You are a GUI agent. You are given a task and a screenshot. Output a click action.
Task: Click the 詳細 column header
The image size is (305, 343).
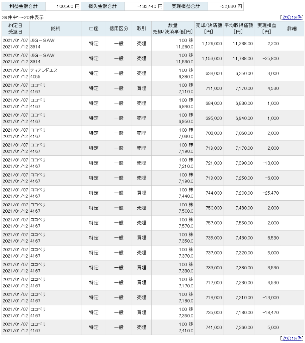tap(292, 29)
